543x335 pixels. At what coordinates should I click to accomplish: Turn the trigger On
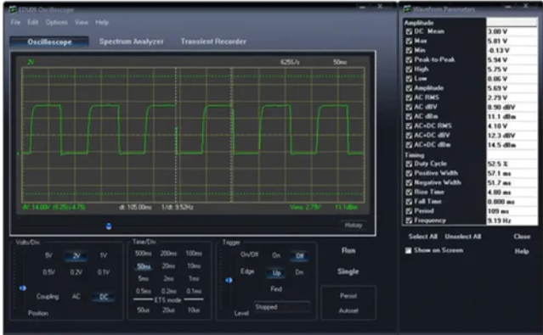point(276,255)
